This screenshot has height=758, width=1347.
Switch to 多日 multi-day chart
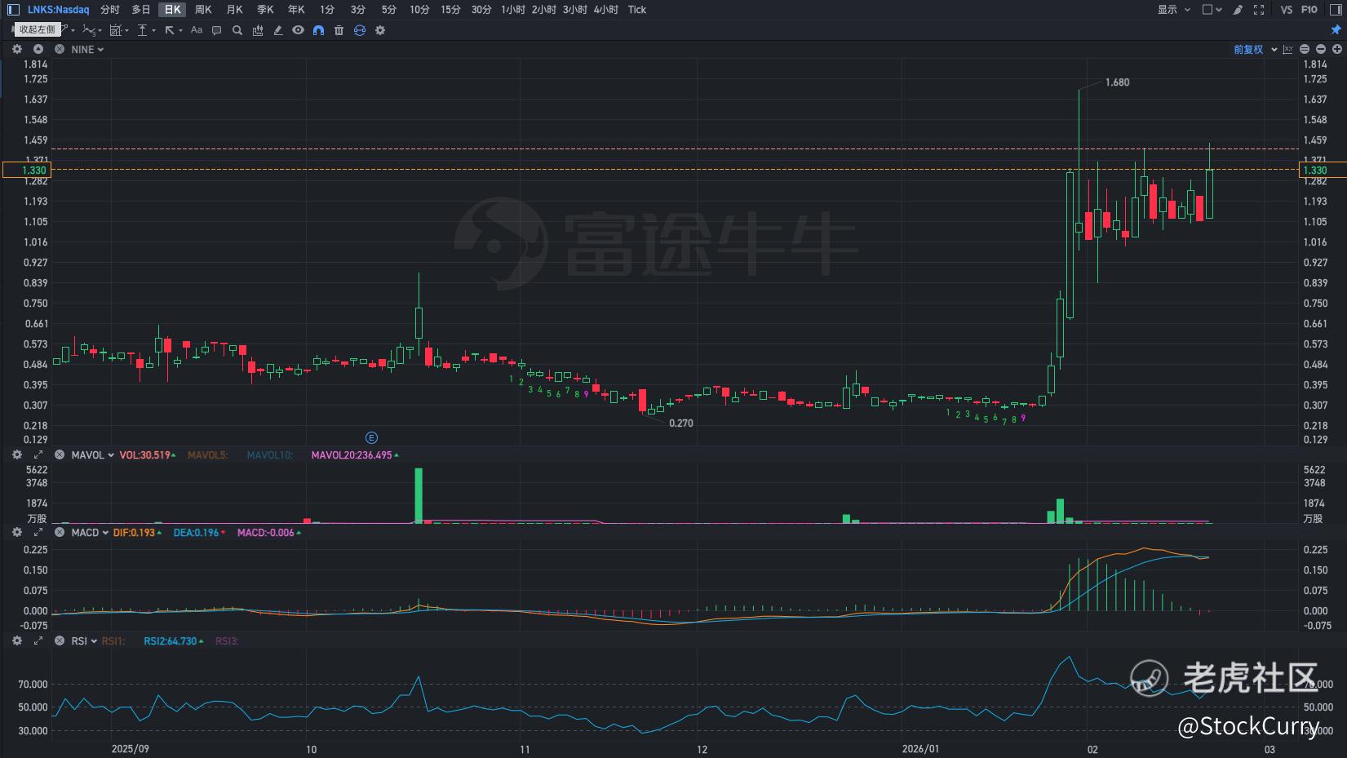point(141,10)
